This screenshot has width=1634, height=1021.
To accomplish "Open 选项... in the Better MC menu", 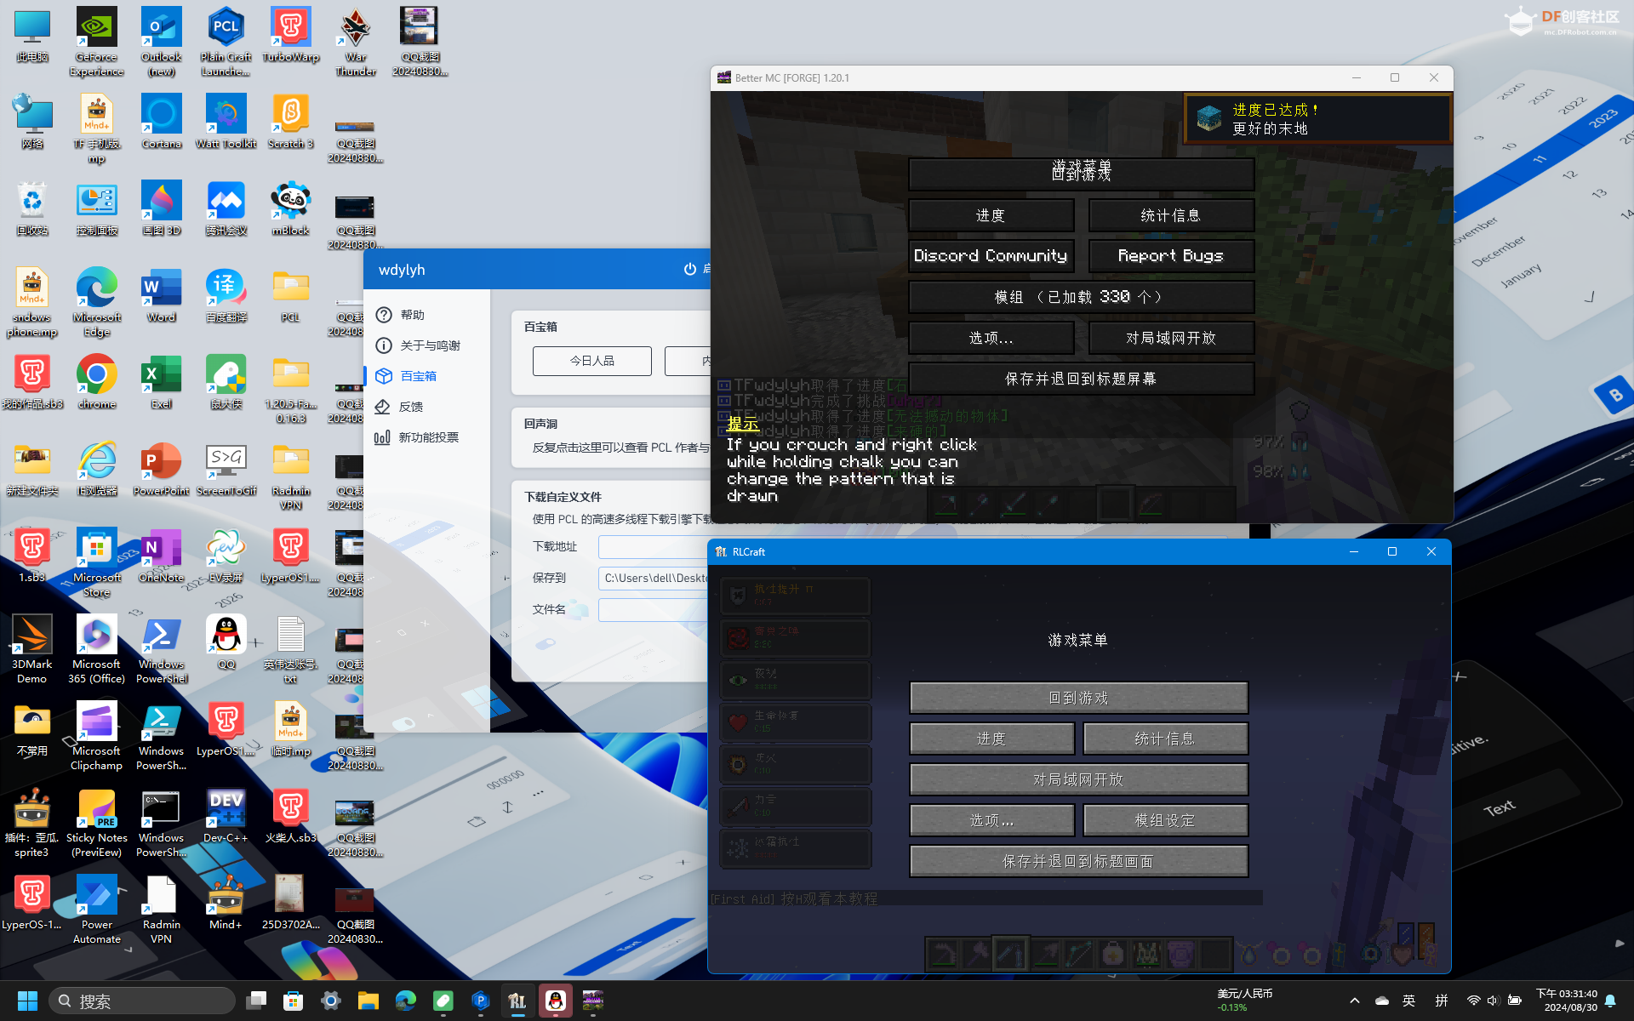I will coord(991,338).
